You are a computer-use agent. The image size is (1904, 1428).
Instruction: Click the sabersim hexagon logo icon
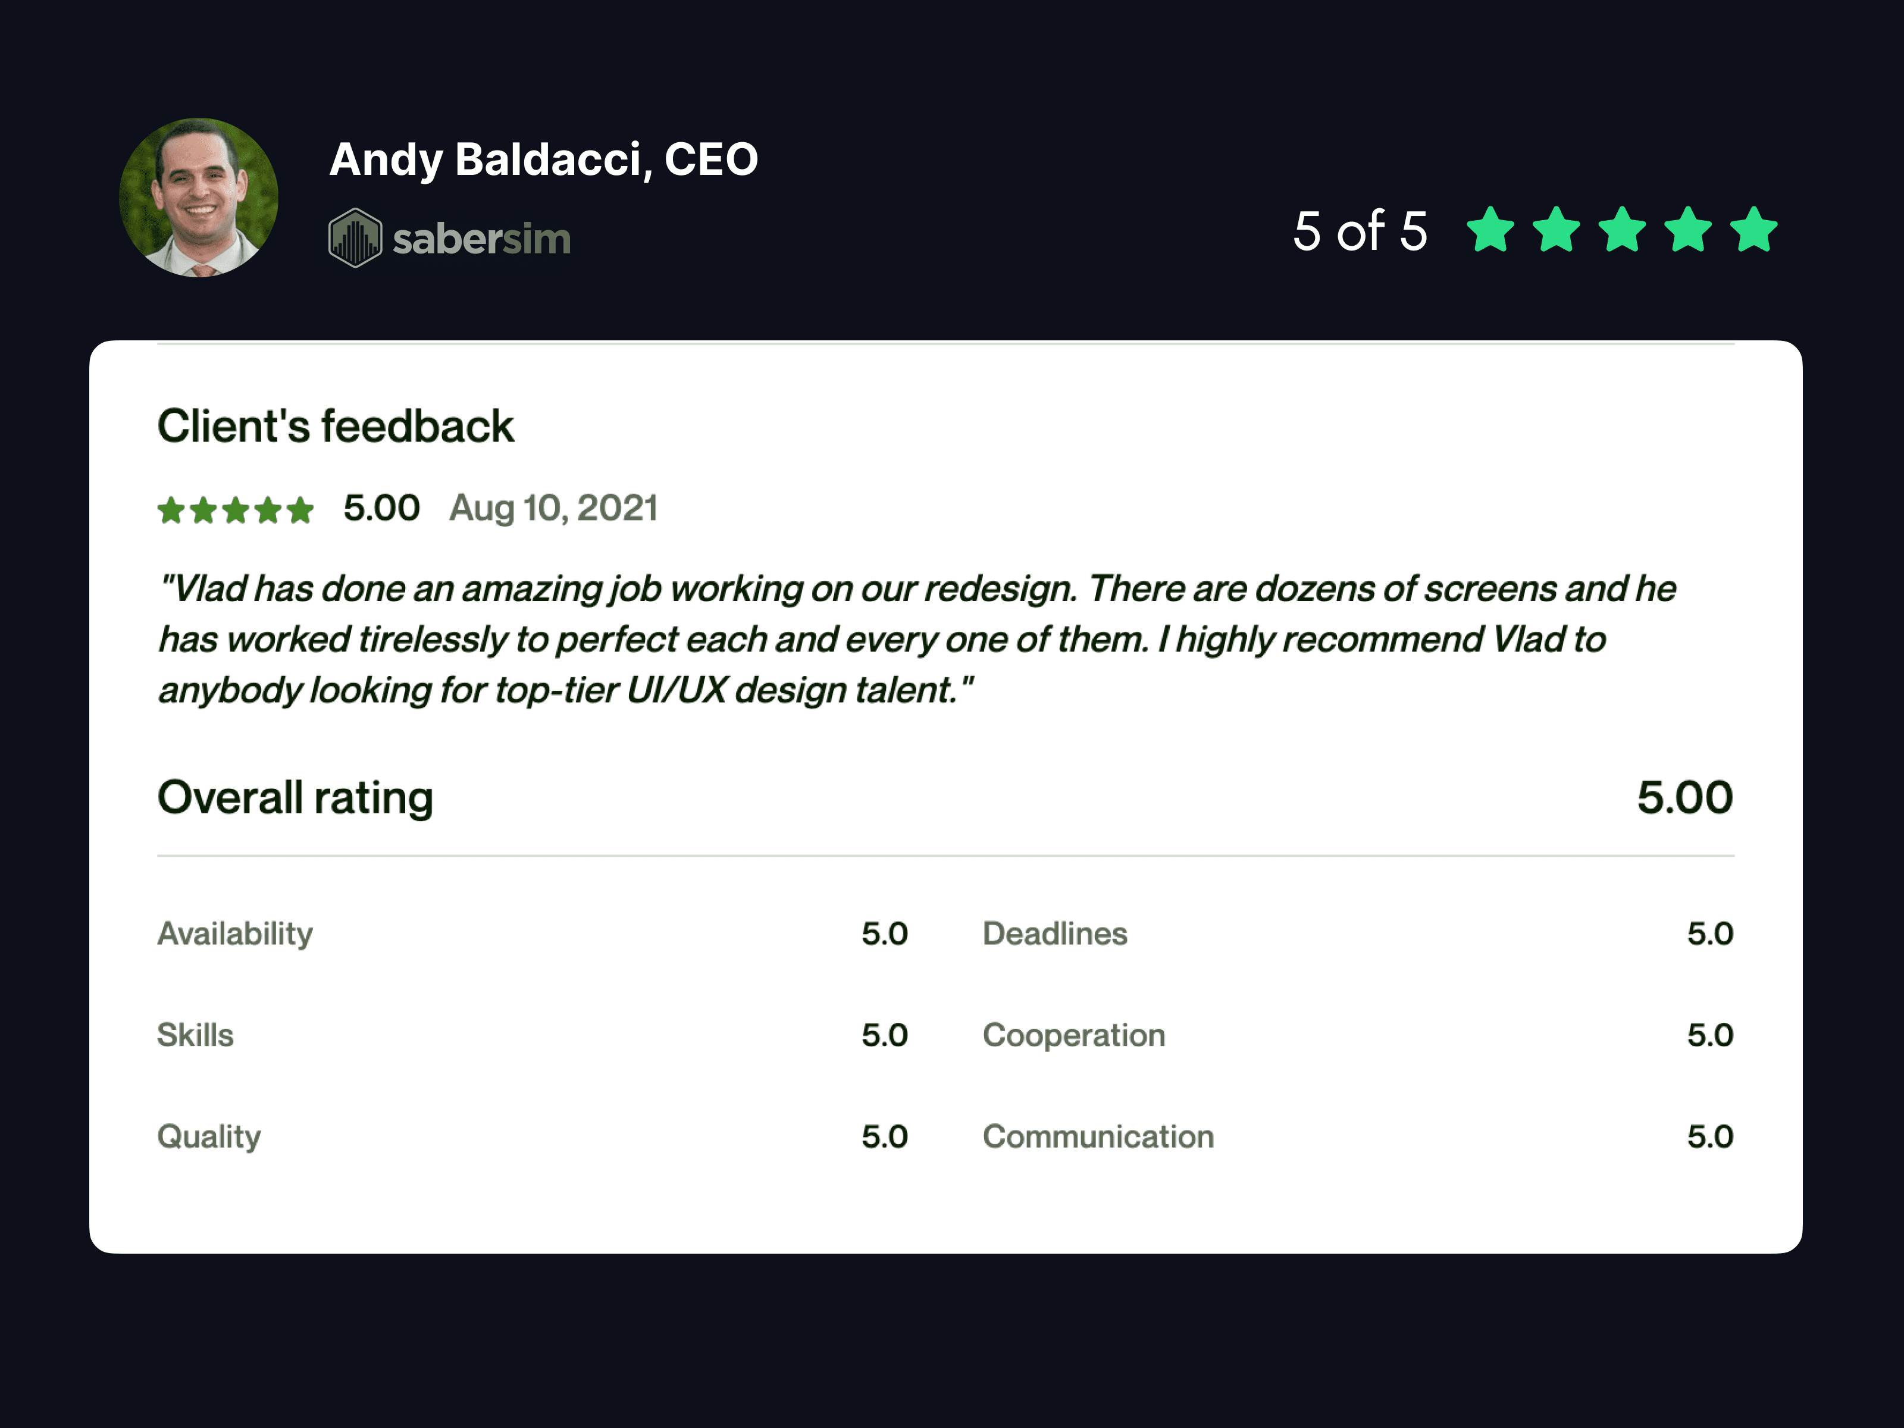(355, 237)
